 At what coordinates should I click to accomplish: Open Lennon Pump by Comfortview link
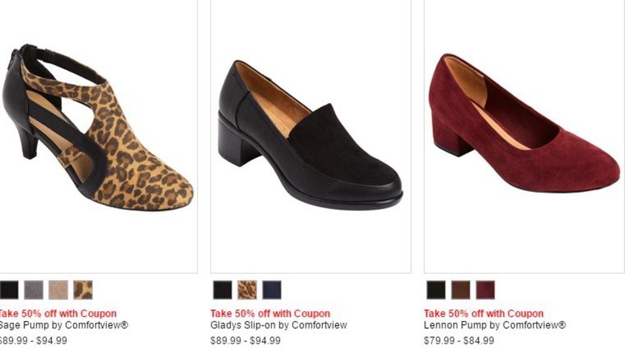(494, 325)
